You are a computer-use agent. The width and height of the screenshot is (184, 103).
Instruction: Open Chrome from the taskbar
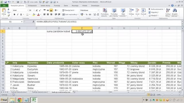click(20, 100)
